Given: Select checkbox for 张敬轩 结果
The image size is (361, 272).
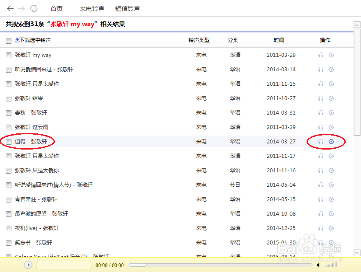Looking at the screenshot, I should coord(8,98).
